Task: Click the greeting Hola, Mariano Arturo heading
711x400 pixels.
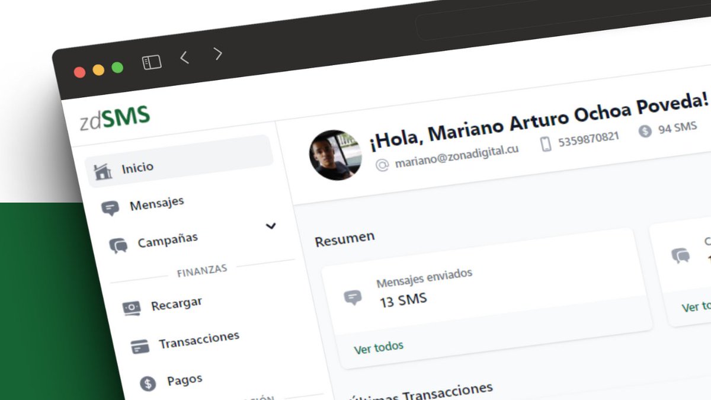Action: point(539,121)
